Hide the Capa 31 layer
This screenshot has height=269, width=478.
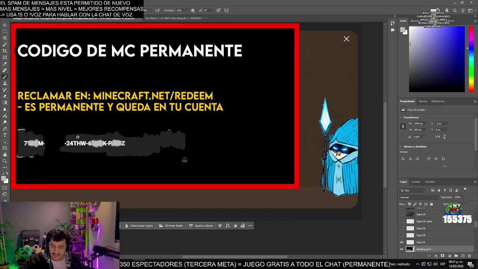tap(402, 242)
